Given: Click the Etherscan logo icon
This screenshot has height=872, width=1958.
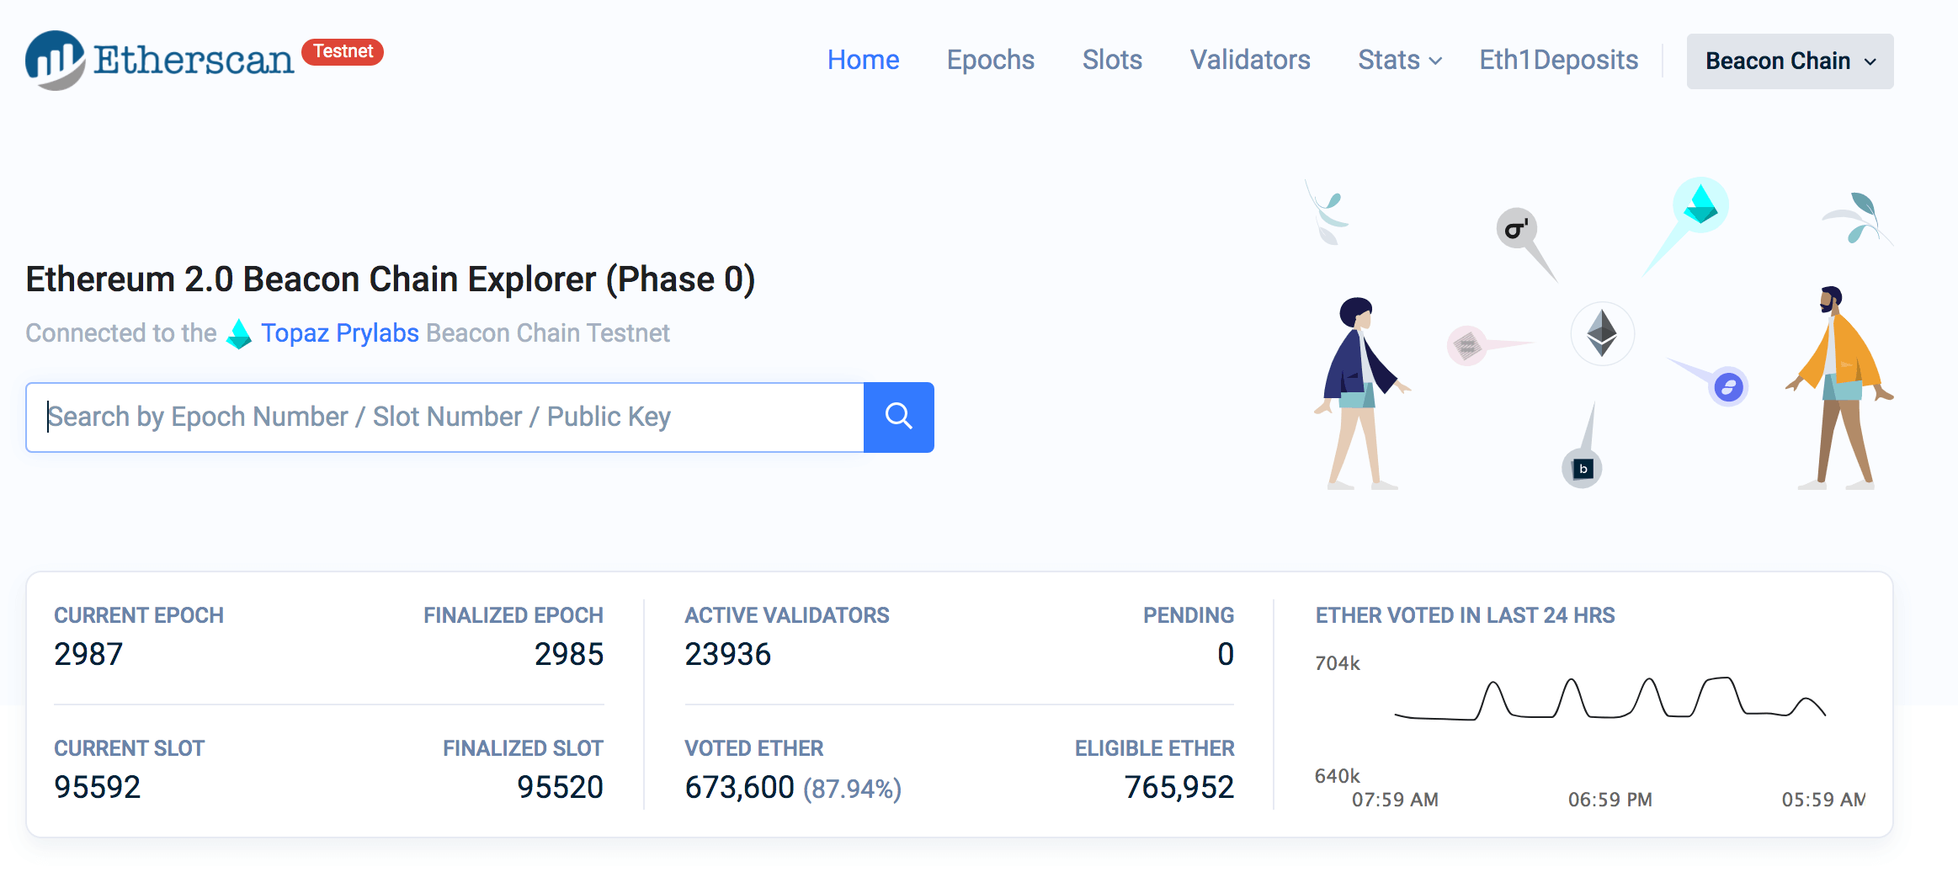Looking at the screenshot, I should click(56, 60).
